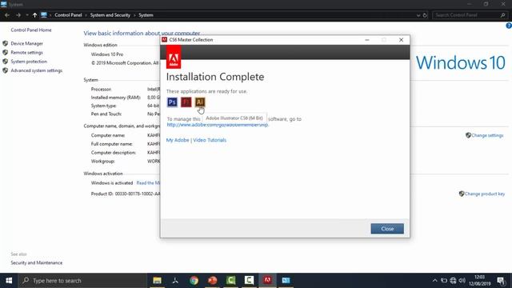The width and height of the screenshot is (512, 288).
Task: Go forward in the System window
Action: tap(18, 15)
